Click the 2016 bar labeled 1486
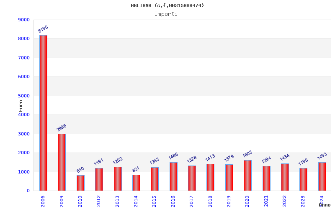This screenshot has height=209, width=335. point(173,176)
